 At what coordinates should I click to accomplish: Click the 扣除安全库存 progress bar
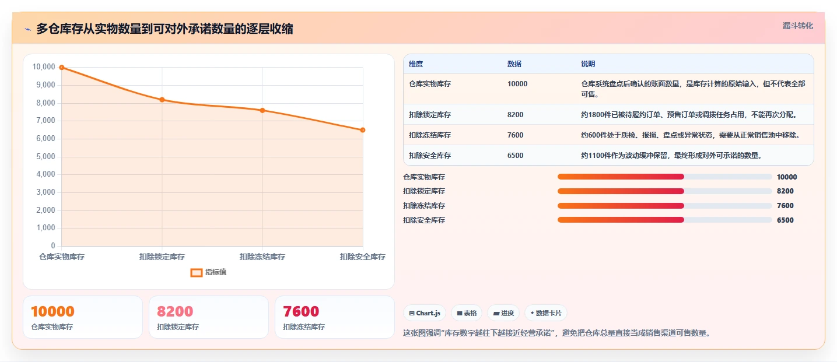665,220
